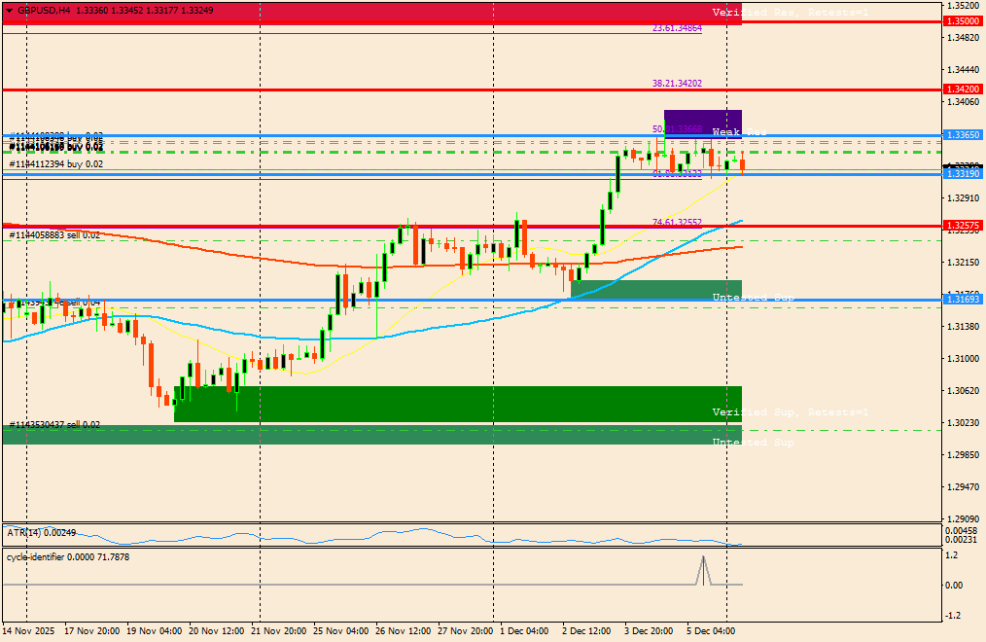Click the '14 Nov 2025' date label
The width and height of the screenshot is (986, 642).
tap(28, 630)
